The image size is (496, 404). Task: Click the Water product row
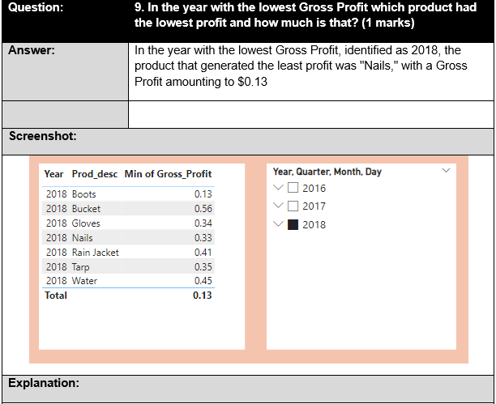click(x=84, y=281)
